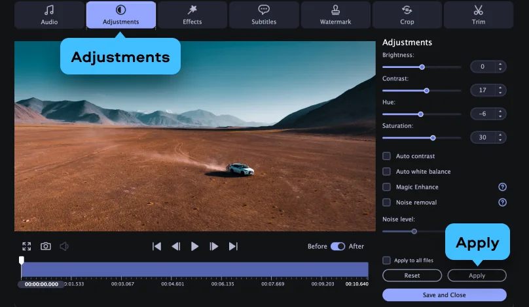
Task: Click the Brightness value stepper arrows
Action: click(x=500, y=67)
